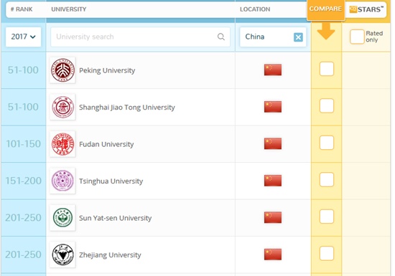
Task: Click the orange Compare button
Action: 326,9
